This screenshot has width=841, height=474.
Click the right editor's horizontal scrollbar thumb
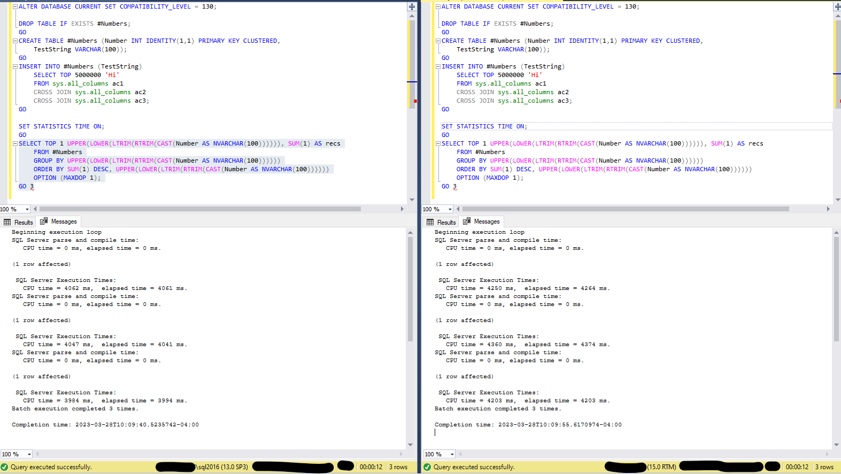tap(626, 209)
